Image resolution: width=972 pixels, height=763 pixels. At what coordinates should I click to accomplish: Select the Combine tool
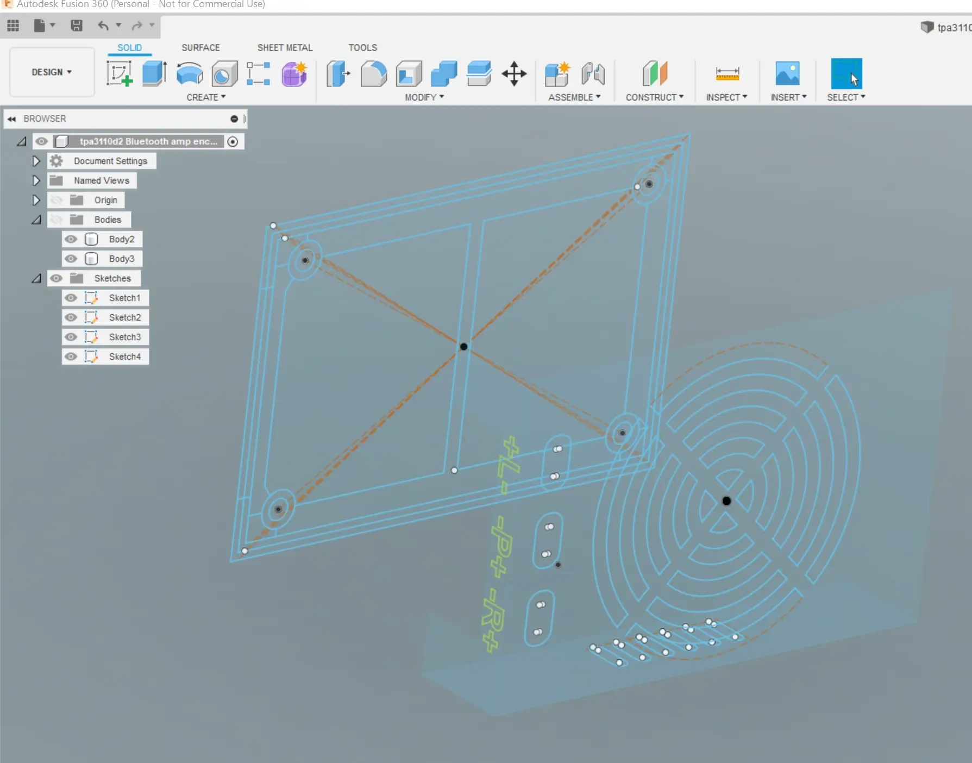click(x=444, y=73)
